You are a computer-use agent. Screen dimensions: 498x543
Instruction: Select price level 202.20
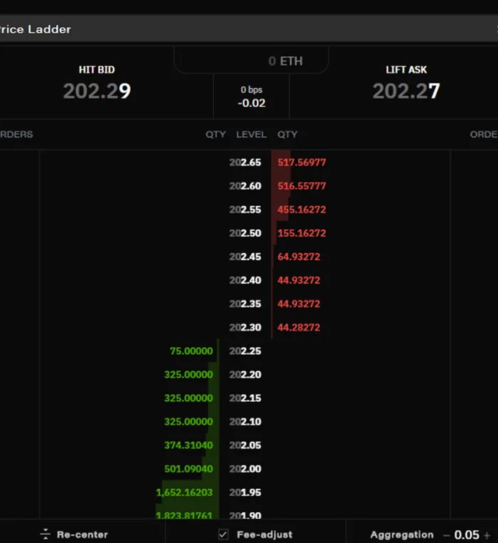[245, 374]
